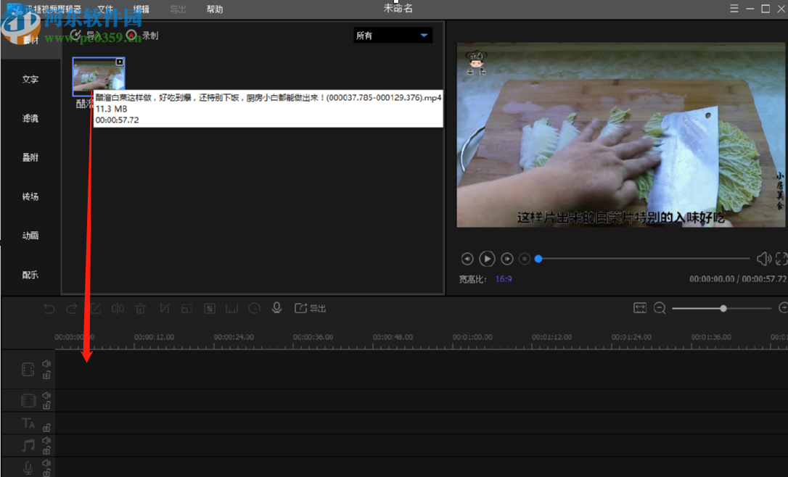Mute the voiceover microphone track
This screenshot has width=788, height=477.
pyautogui.click(x=46, y=463)
